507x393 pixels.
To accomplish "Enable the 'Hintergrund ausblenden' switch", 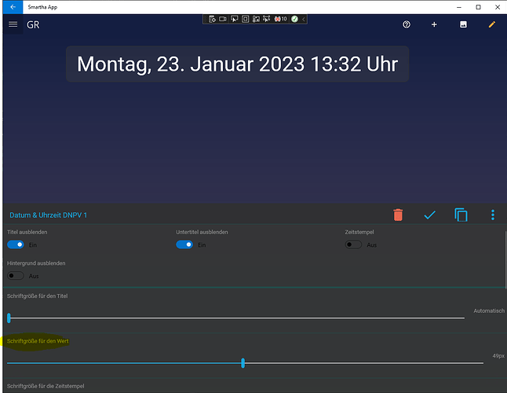I will point(16,276).
